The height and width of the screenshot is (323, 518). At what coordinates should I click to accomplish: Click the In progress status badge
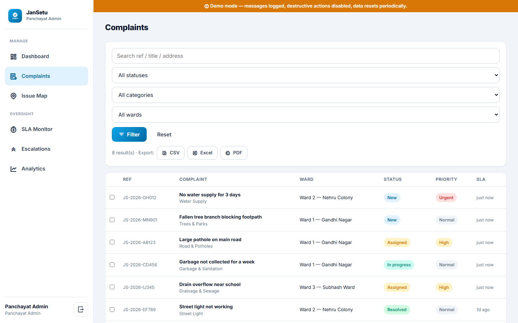pos(399,265)
